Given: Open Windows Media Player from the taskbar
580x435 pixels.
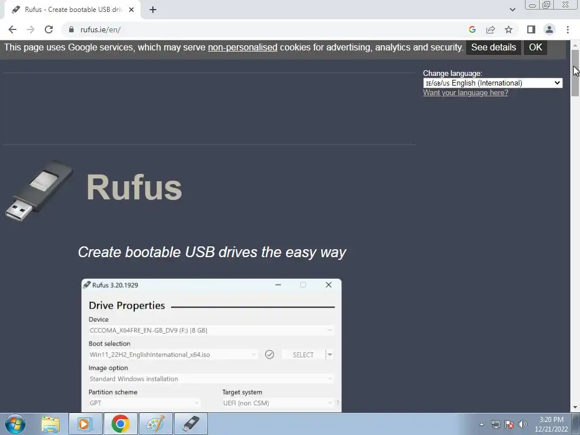Looking at the screenshot, I should coord(85,424).
